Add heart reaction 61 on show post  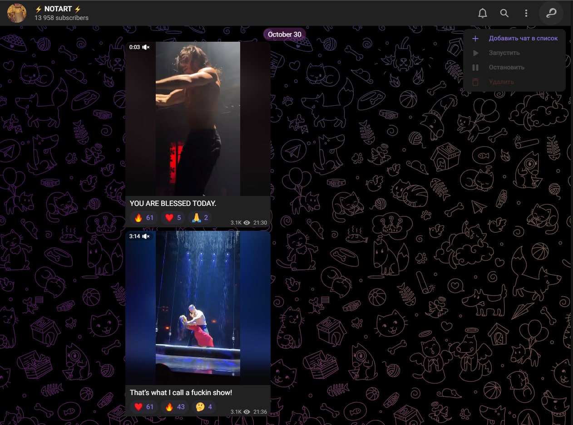point(144,407)
